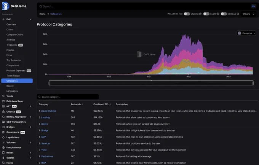Enable the Staking TVL toggle

click(x=187, y=14)
